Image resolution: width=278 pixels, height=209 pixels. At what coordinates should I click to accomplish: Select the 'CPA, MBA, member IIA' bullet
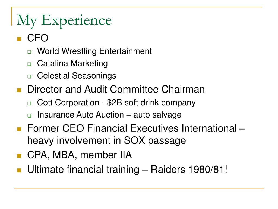point(80,155)
